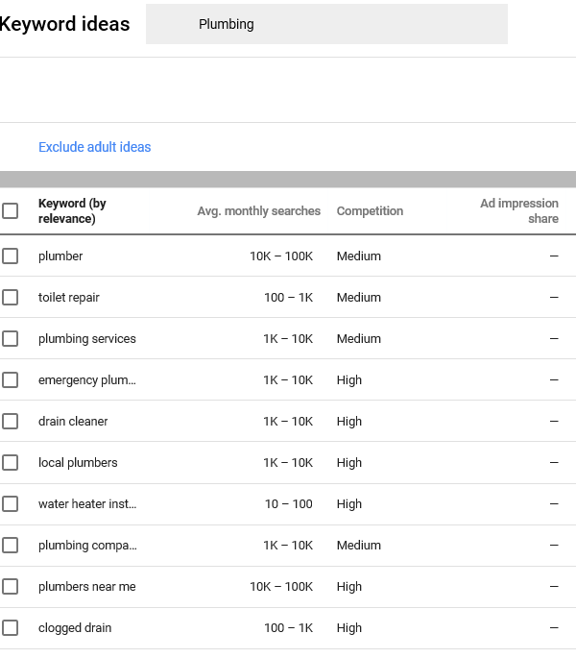Tick the 'water heater inst...' row checkbox
Image resolution: width=576 pixels, height=658 pixels.
point(10,504)
